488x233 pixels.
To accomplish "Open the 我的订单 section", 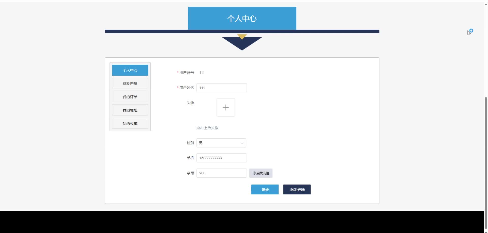I will coord(130,96).
